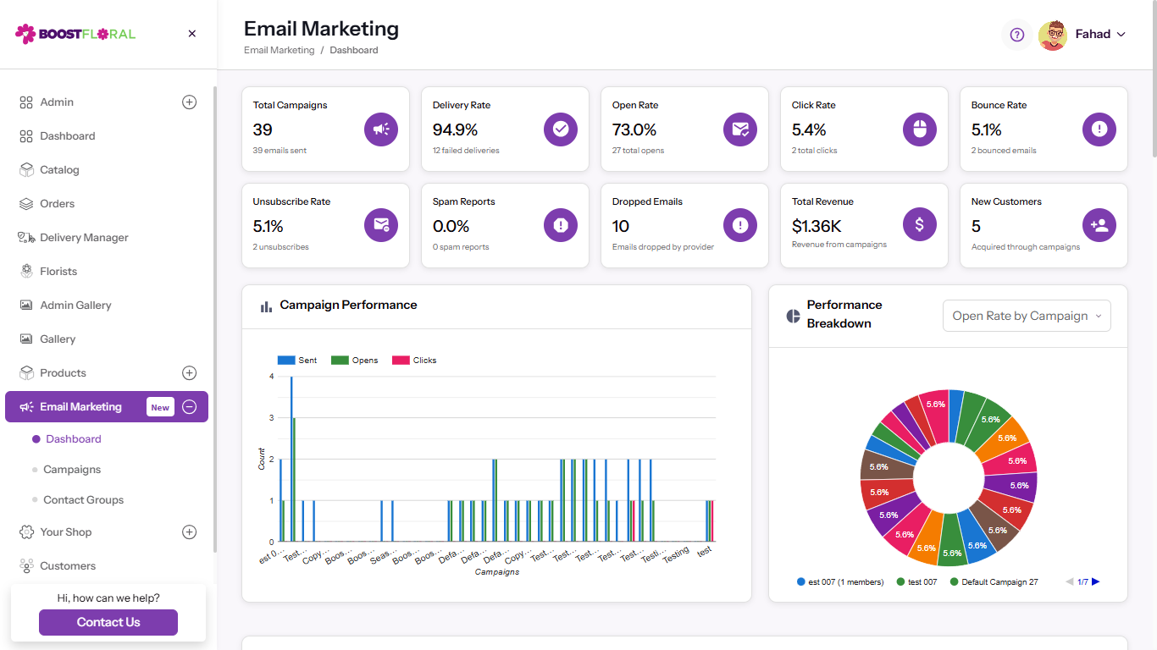
Task: Click the BoostFloral logo
Action: tap(75, 34)
